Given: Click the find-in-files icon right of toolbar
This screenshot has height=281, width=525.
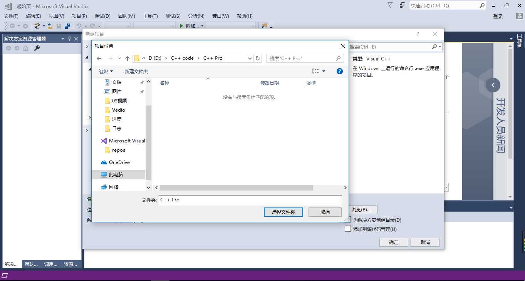Looking at the screenshot, I should [265, 26].
